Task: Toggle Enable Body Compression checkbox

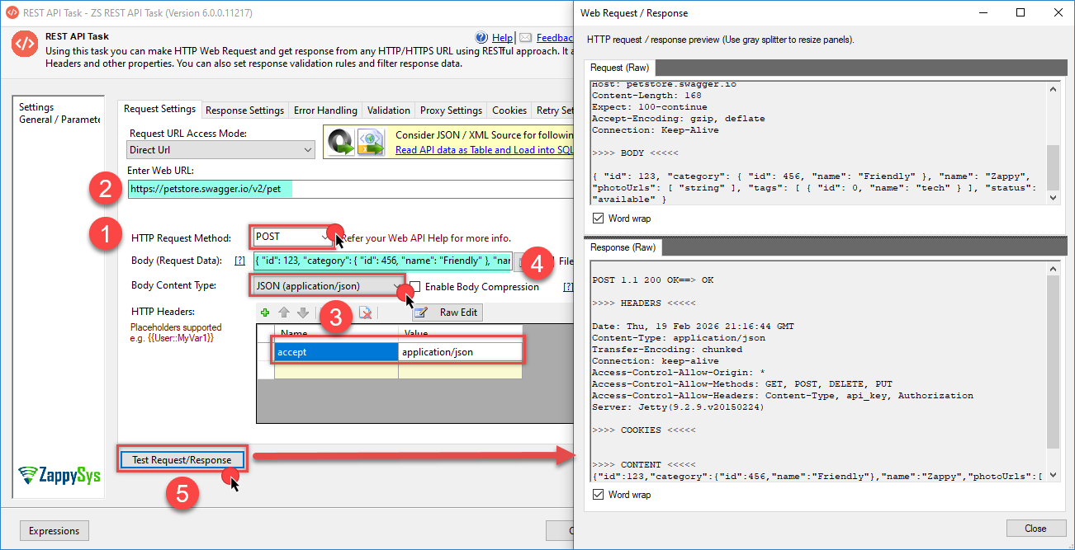Action: pyautogui.click(x=415, y=287)
